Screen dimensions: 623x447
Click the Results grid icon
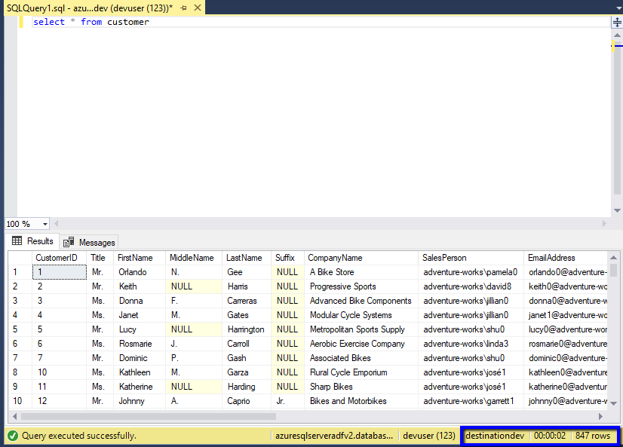coord(17,241)
